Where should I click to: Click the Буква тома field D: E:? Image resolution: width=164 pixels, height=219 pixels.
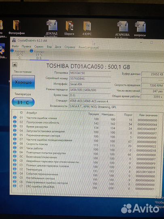point(90,95)
